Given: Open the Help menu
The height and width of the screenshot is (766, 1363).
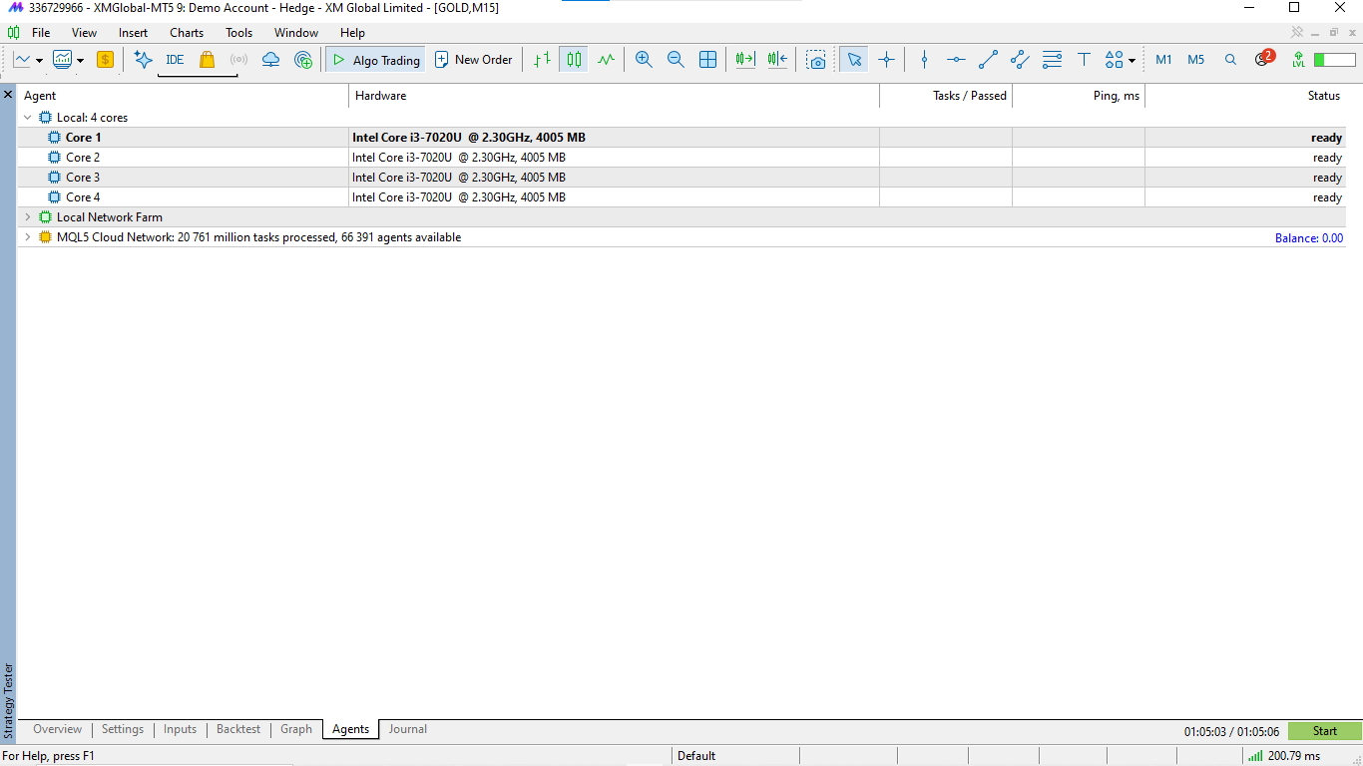Looking at the screenshot, I should [352, 33].
